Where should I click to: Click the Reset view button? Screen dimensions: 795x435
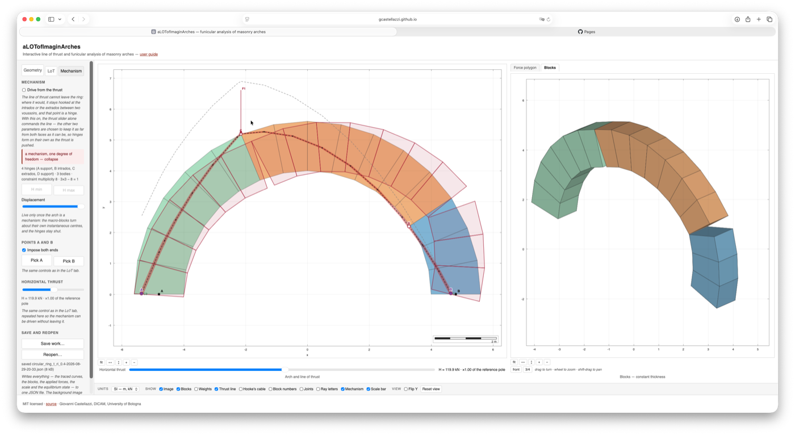pos(431,389)
